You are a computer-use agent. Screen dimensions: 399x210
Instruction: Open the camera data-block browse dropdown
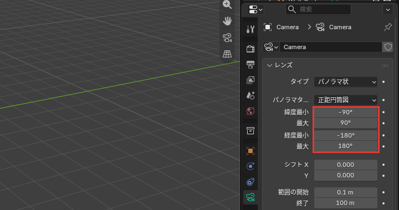tap(271, 47)
